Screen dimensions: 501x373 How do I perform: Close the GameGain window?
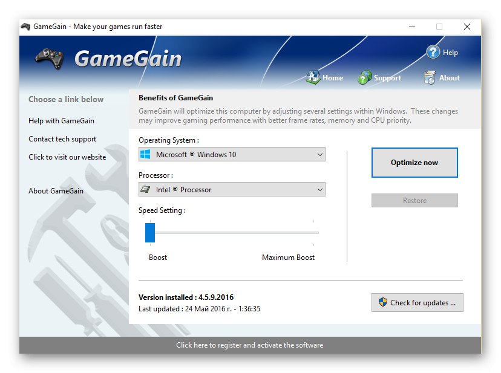click(x=467, y=27)
